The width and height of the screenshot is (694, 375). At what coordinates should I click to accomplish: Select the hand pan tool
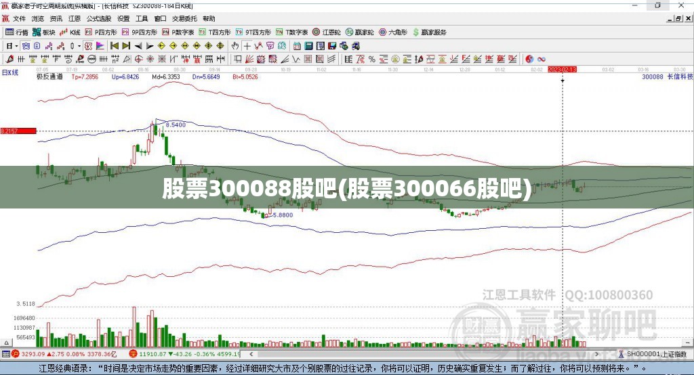[x=235, y=45]
